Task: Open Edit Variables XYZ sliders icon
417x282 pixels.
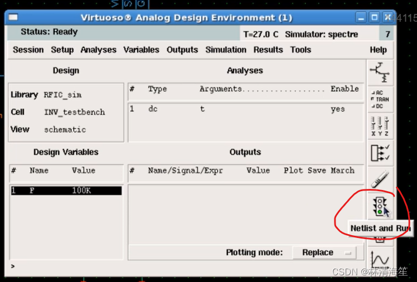Action: pyautogui.click(x=380, y=127)
